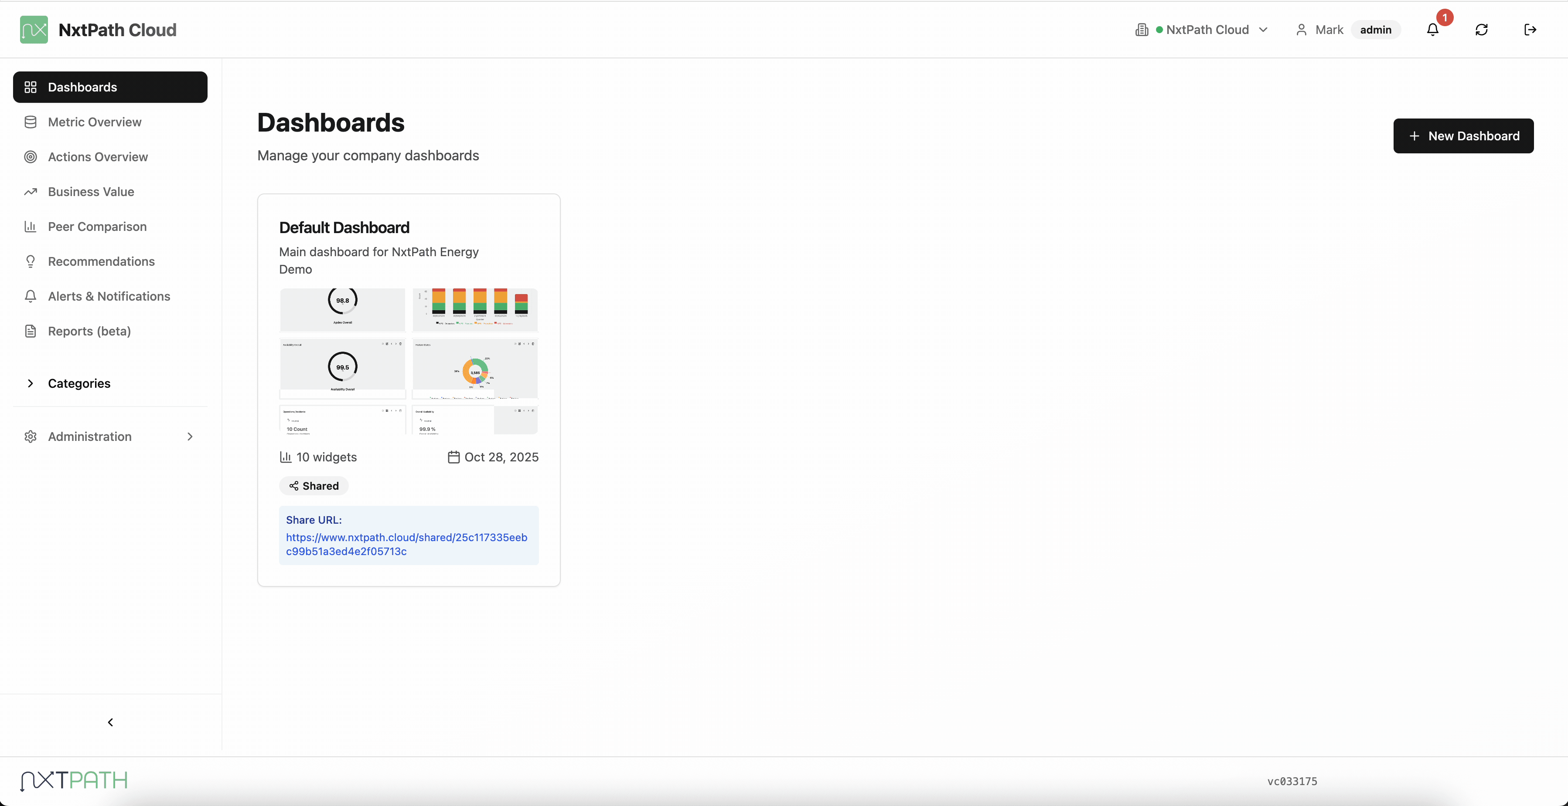Click the Shared badge on dashboard card
The image size is (1568, 806).
tap(314, 485)
